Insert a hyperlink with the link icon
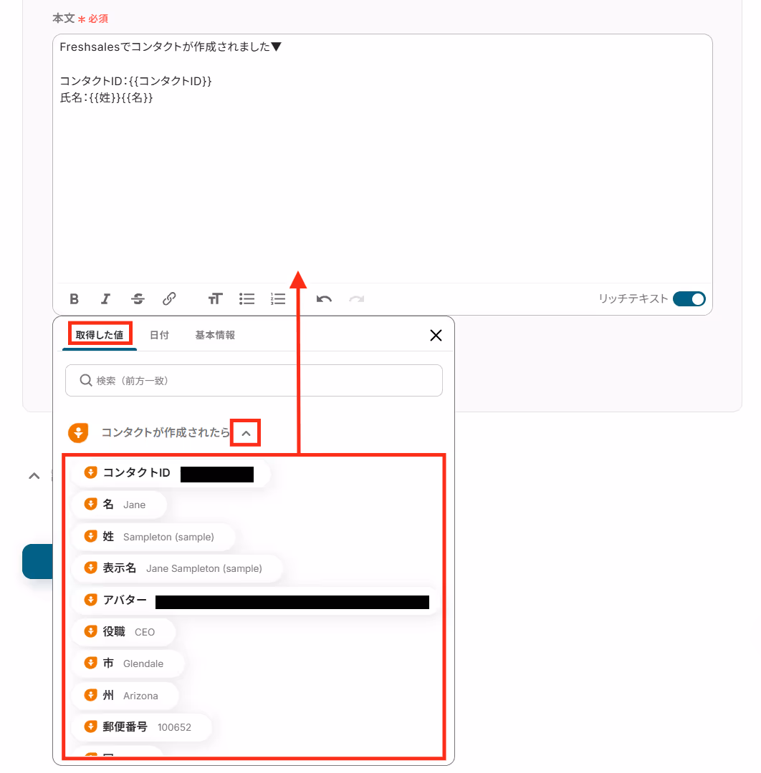This screenshot has height=773, width=761. coord(169,298)
